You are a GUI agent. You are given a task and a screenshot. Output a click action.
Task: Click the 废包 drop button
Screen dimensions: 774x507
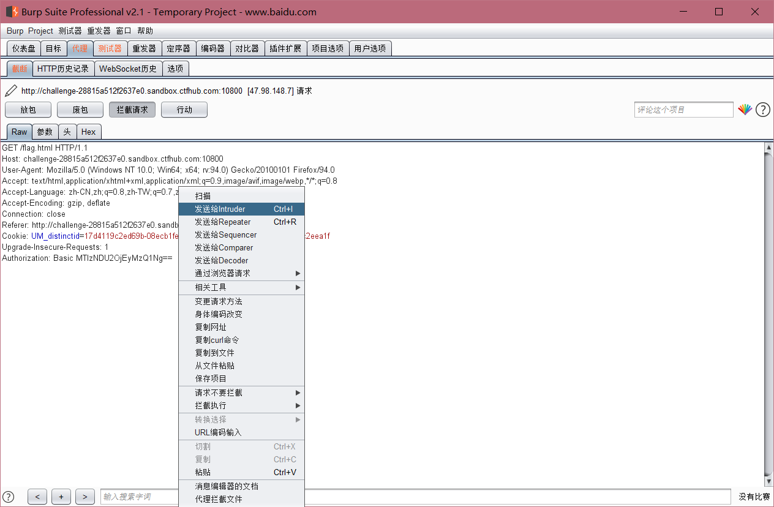(x=80, y=109)
